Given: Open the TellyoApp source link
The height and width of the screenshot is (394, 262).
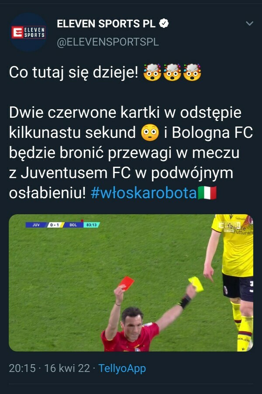Looking at the screenshot, I should point(122,368).
